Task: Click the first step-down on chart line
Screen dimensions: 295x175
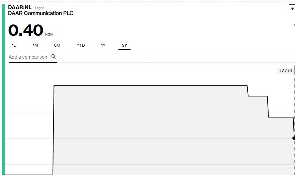Action: coord(248,91)
